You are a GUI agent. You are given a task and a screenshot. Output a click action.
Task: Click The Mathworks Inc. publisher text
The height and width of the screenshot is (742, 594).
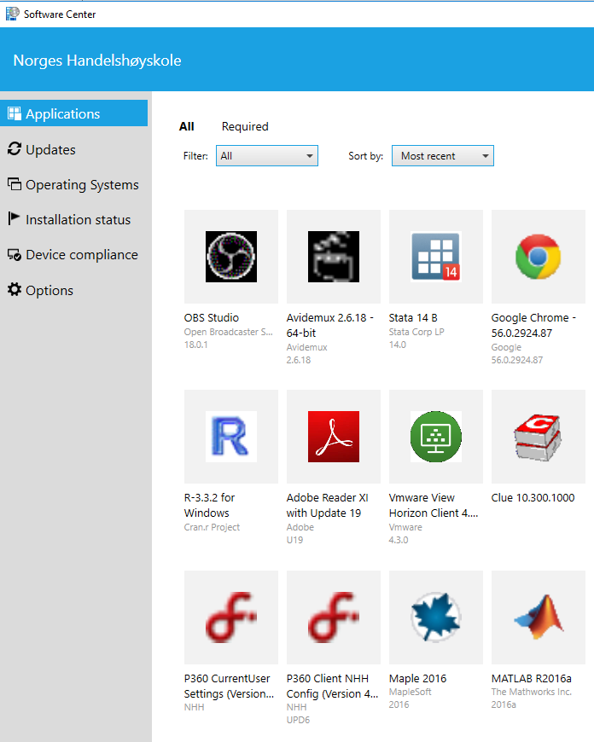click(x=532, y=692)
